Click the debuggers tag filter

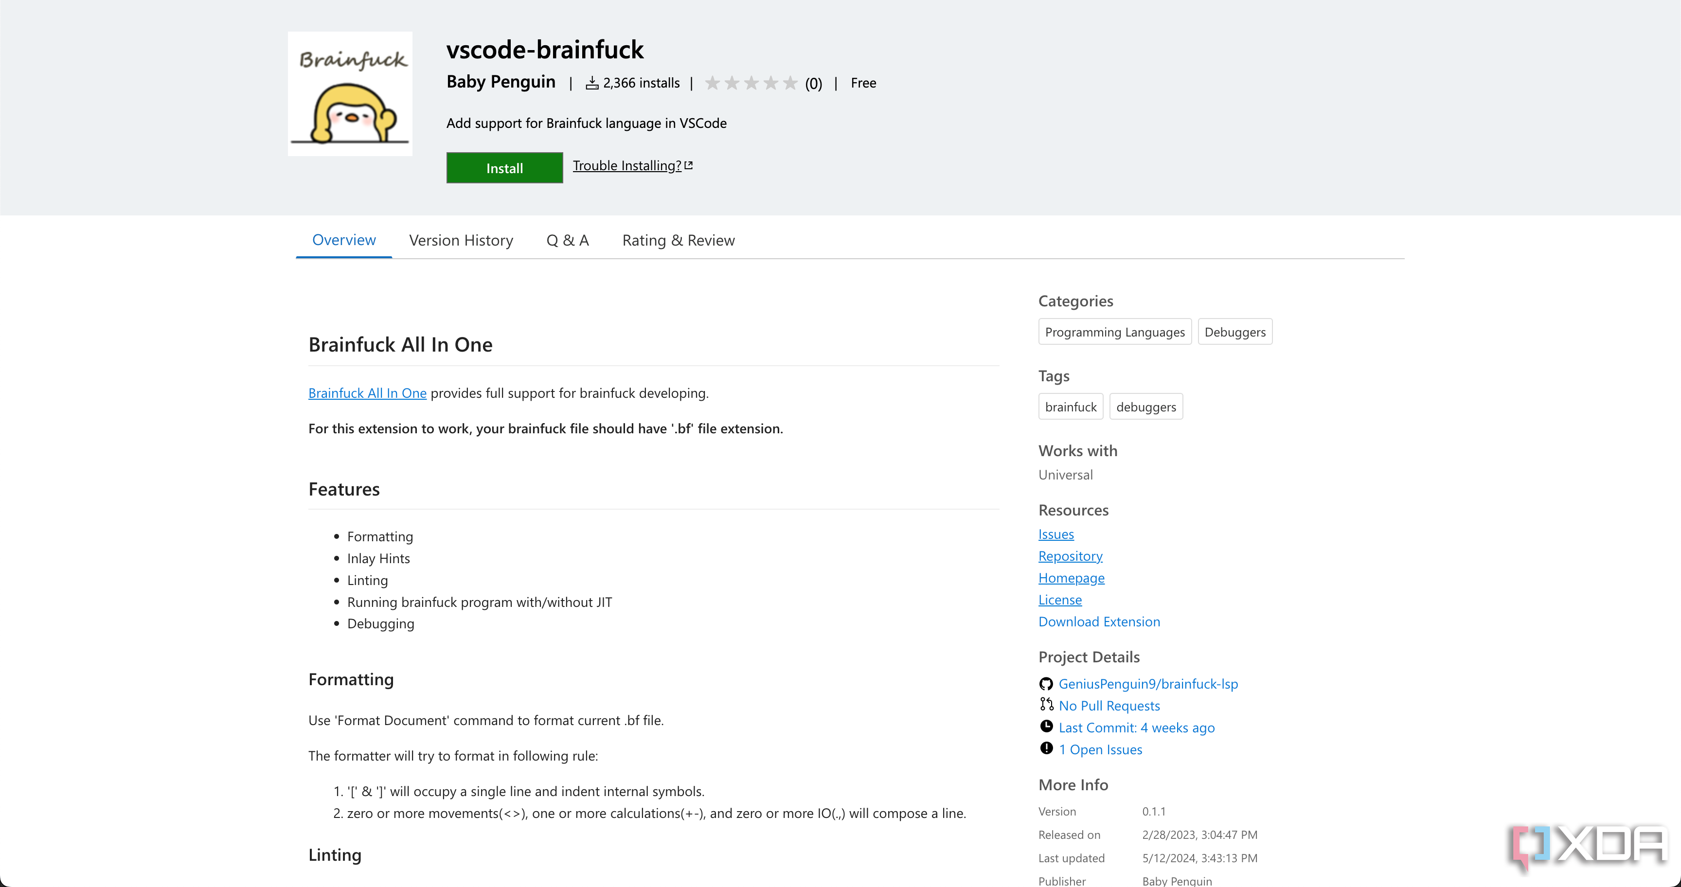point(1147,406)
